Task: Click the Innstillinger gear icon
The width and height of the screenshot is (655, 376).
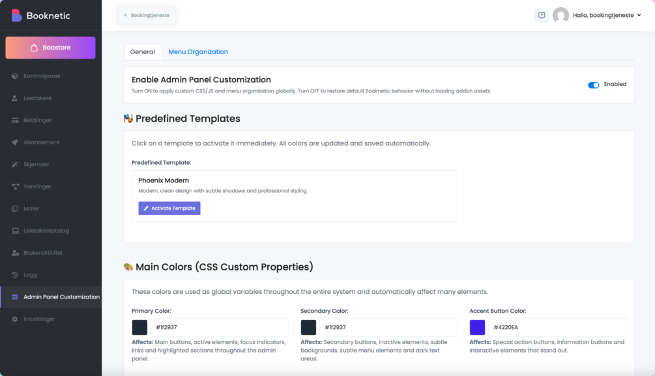Action: click(x=15, y=319)
